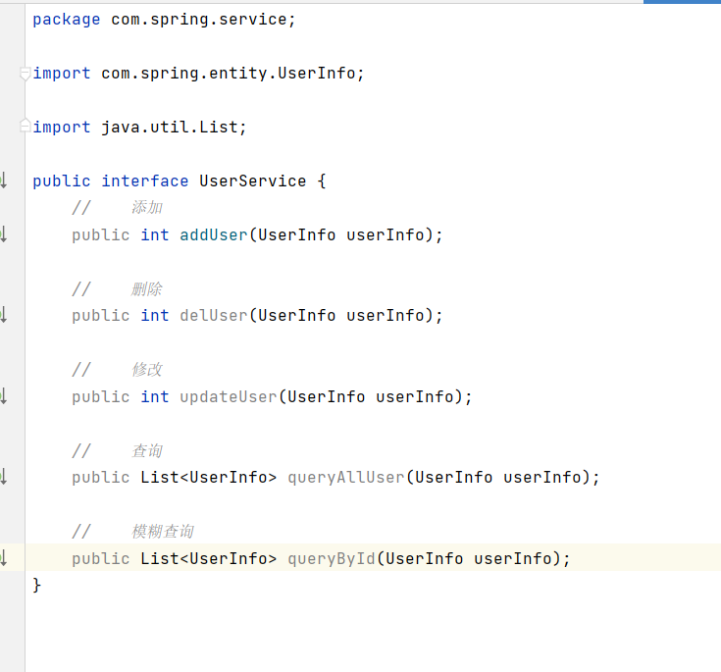
Task: Click the userInfo parameter of addUser
Action: pyautogui.click(x=386, y=234)
